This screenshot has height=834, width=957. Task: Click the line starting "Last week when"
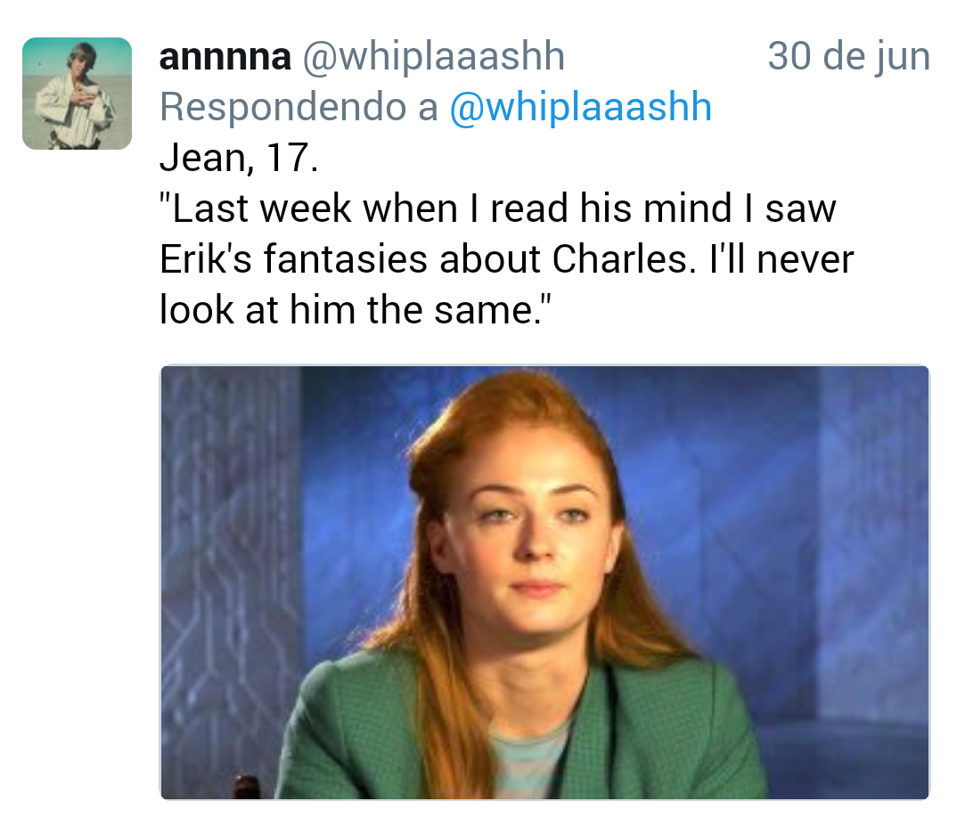(x=497, y=209)
